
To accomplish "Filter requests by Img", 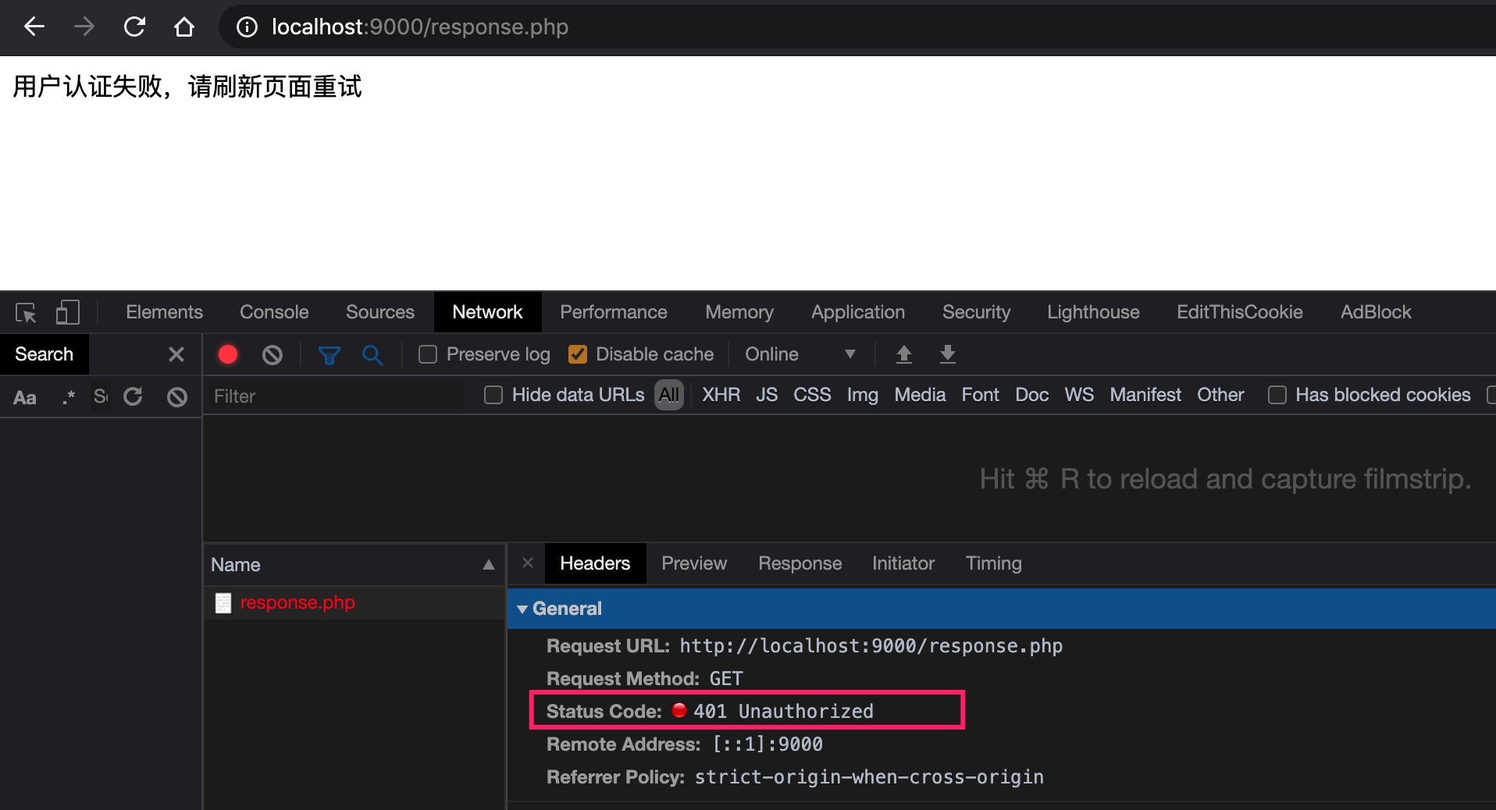I will point(863,395).
